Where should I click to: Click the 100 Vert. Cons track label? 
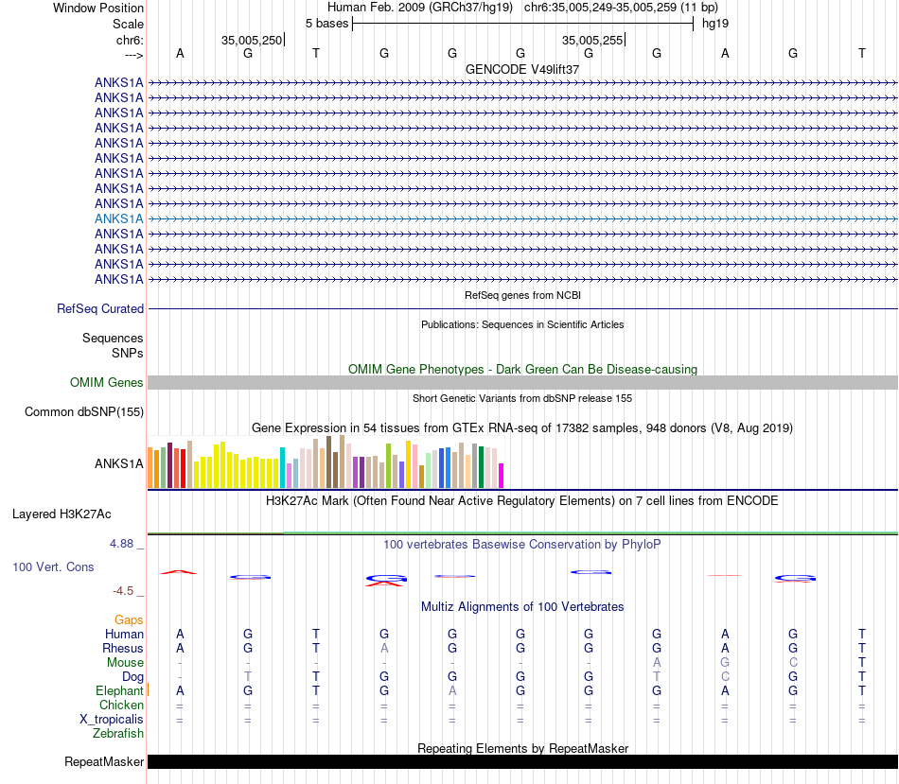point(53,566)
